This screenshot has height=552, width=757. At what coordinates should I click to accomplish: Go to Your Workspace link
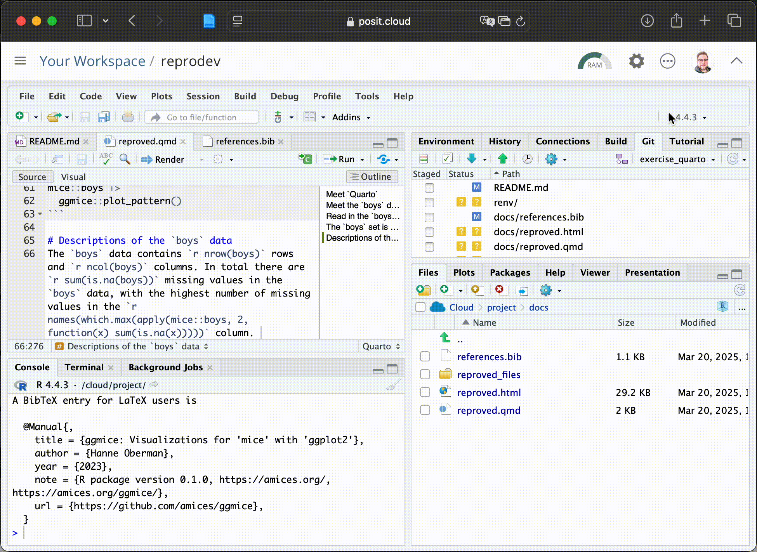(x=92, y=61)
